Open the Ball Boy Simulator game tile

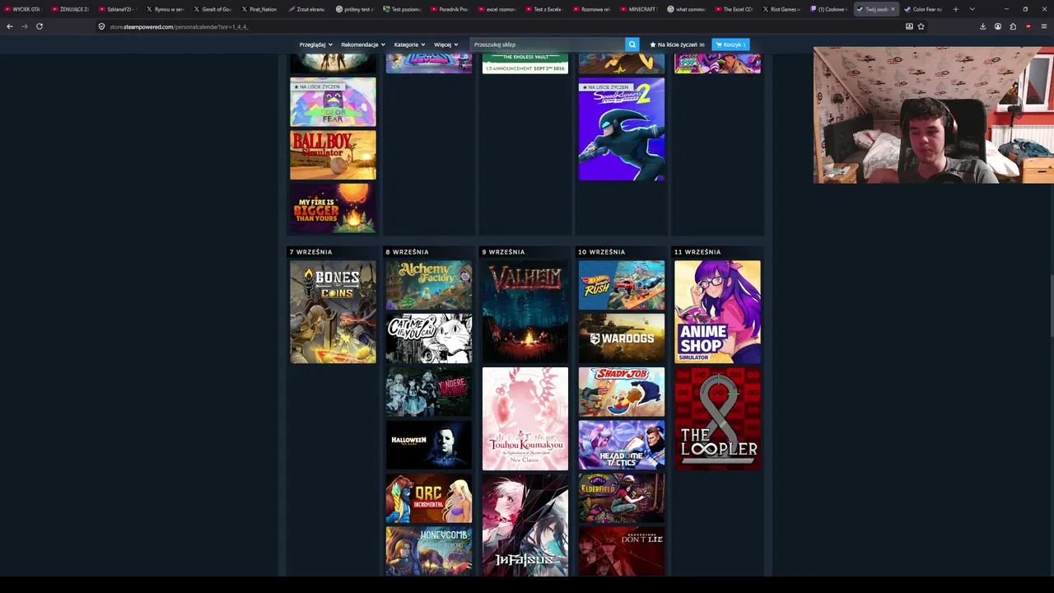[333, 155]
